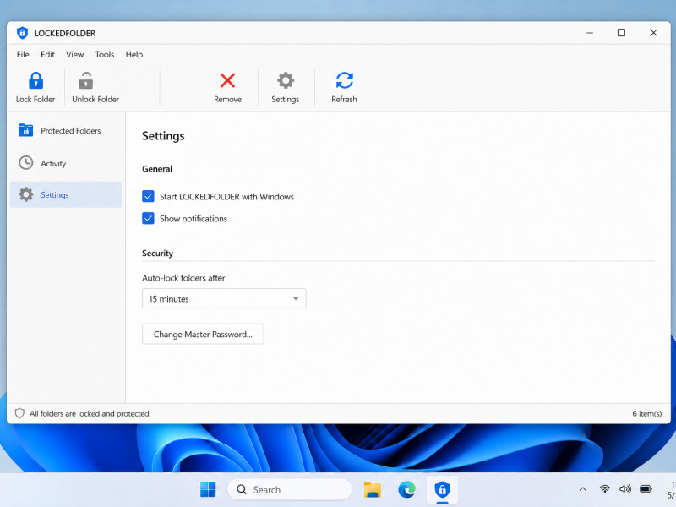Launch Microsoft Edge from the taskbar
Viewport: 676px width, 507px height.
[407, 490]
